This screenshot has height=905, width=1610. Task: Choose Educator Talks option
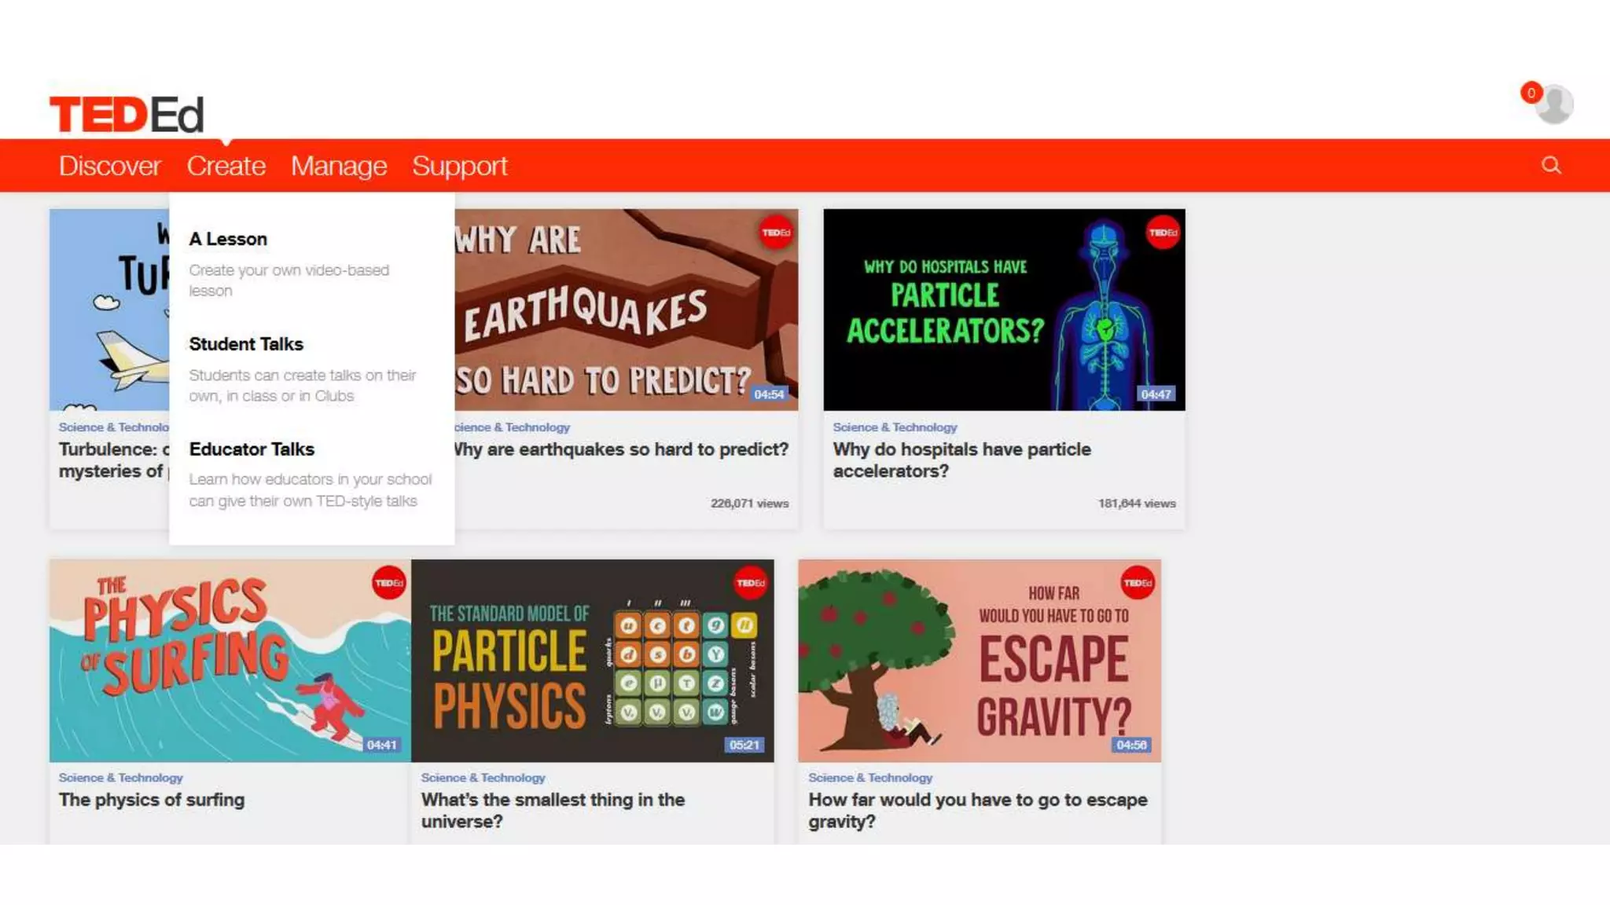pos(252,449)
